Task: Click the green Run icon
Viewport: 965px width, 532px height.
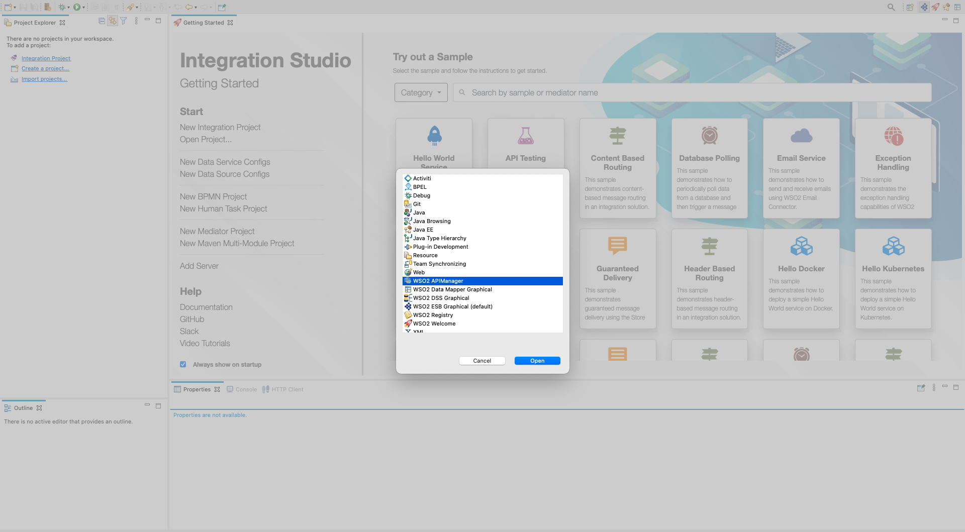Action: tap(78, 7)
